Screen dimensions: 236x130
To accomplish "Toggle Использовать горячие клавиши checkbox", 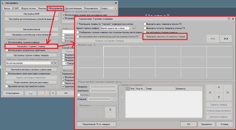I will (x=7, y=42).
